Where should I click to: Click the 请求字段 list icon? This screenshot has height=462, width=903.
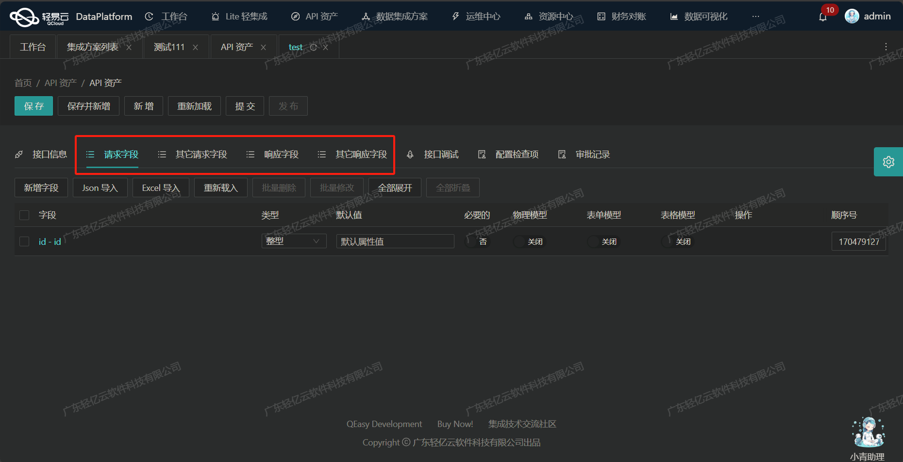coord(90,154)
